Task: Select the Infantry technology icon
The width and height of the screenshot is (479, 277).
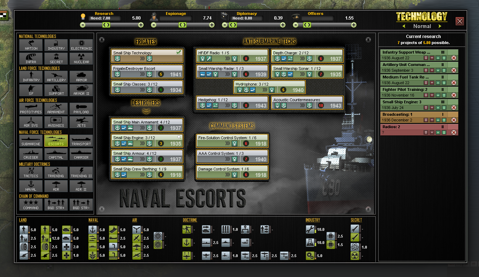Action: pyautogui.click(x=31, y=77)
